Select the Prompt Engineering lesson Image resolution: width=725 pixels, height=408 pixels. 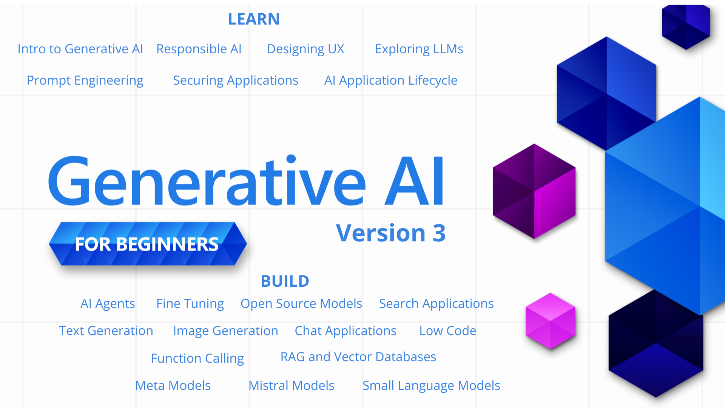tap(85, 79)
